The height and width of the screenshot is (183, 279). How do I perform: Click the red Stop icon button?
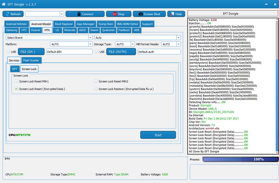119,14
